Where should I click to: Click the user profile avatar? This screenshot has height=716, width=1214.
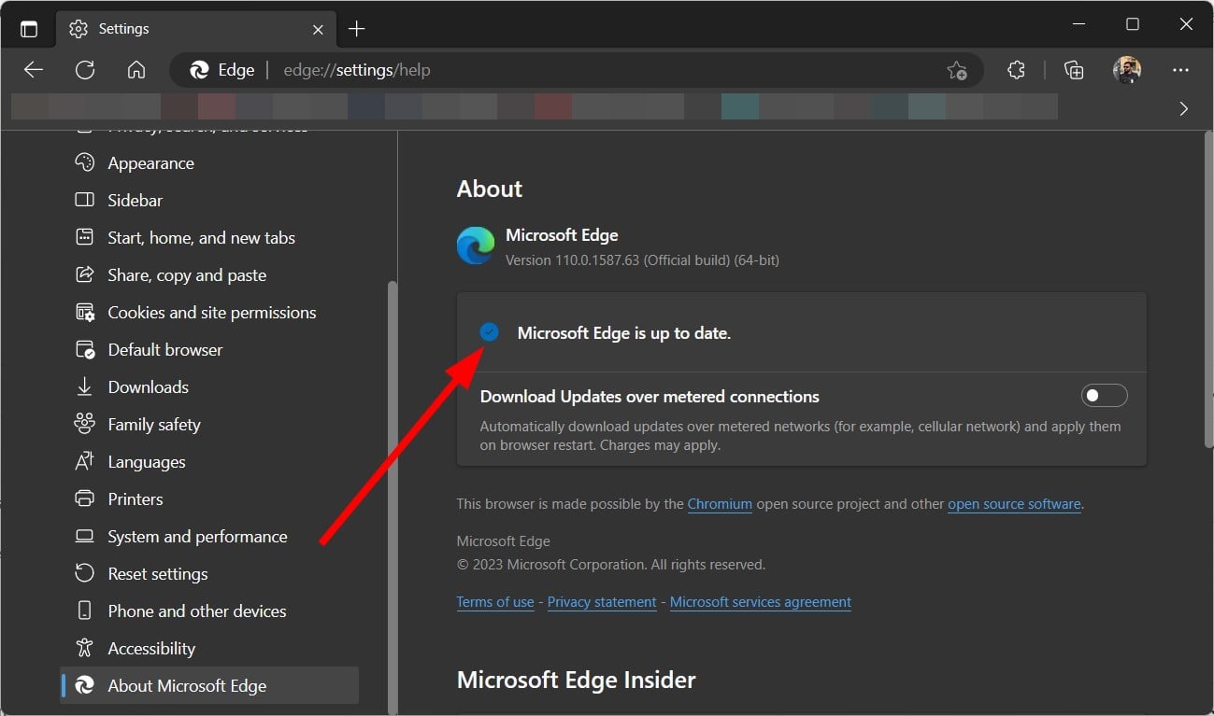[1127, 70]
